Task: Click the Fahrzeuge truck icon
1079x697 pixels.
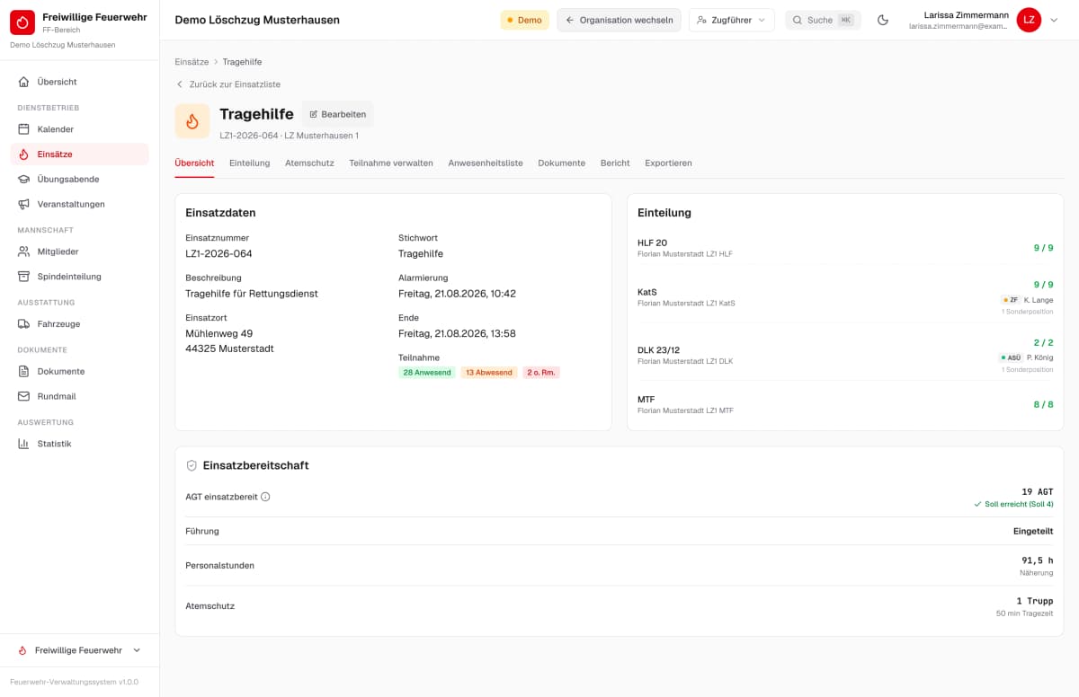Action: [x=24, y=324]
